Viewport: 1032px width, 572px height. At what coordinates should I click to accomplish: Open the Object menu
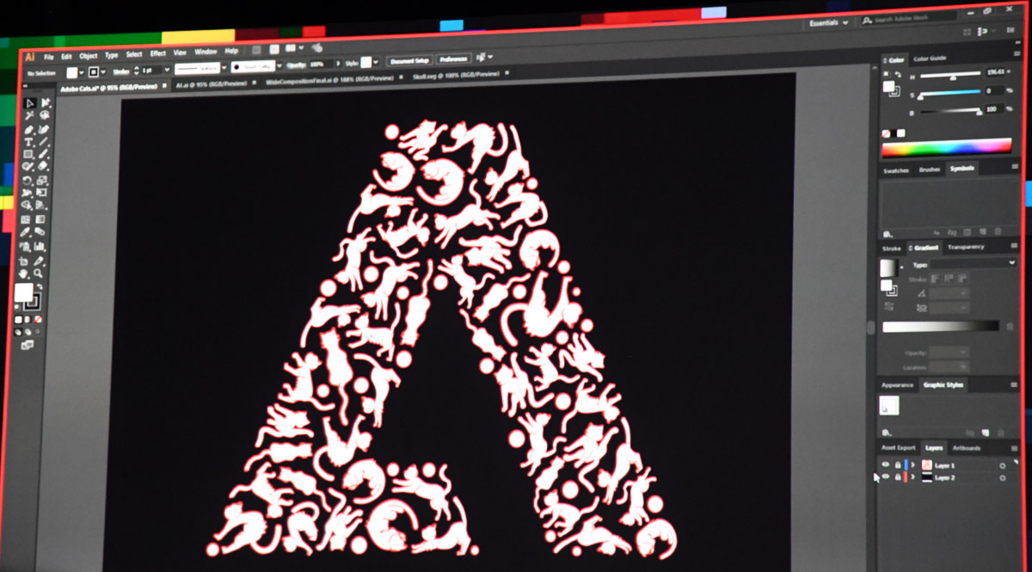89,56
